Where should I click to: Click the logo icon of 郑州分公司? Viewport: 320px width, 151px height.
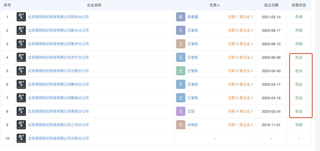(x=21, y=17)
